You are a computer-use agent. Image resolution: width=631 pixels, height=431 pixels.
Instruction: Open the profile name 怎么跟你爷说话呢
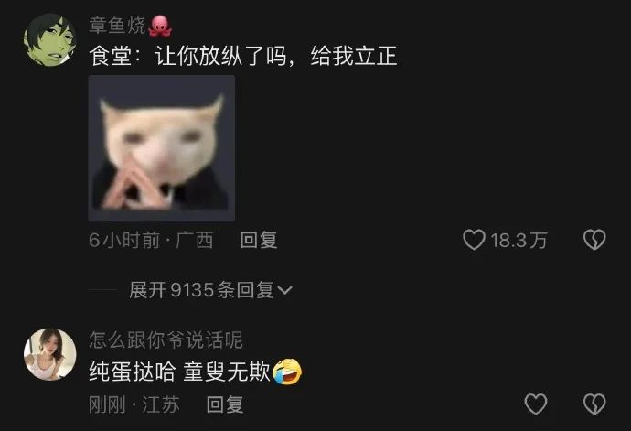point(166,340)
